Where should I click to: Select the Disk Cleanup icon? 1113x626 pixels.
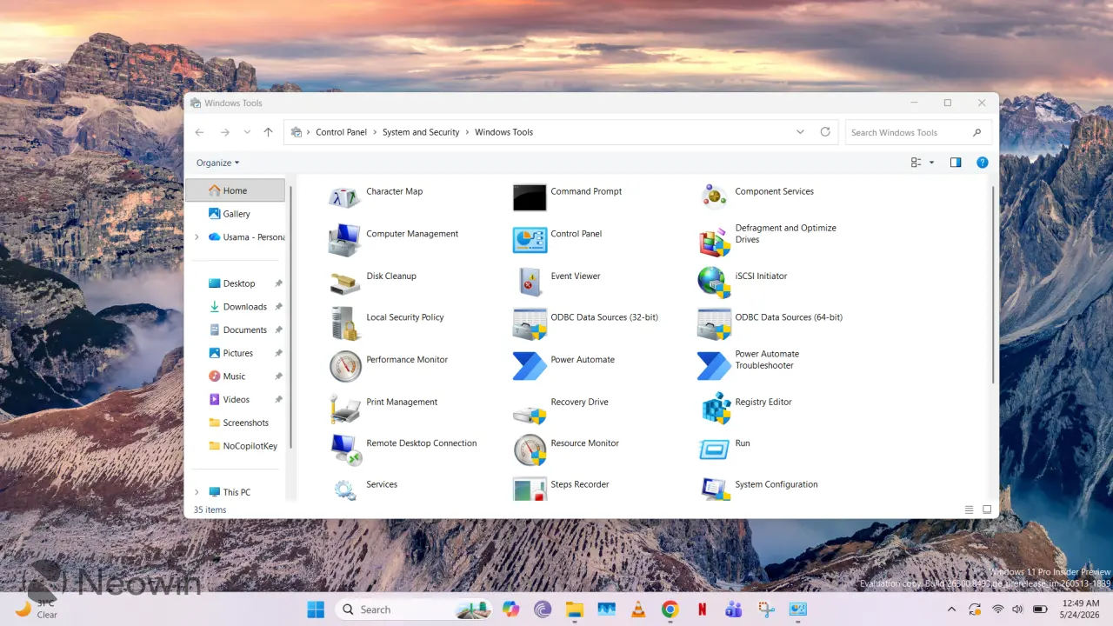point(345,282)
